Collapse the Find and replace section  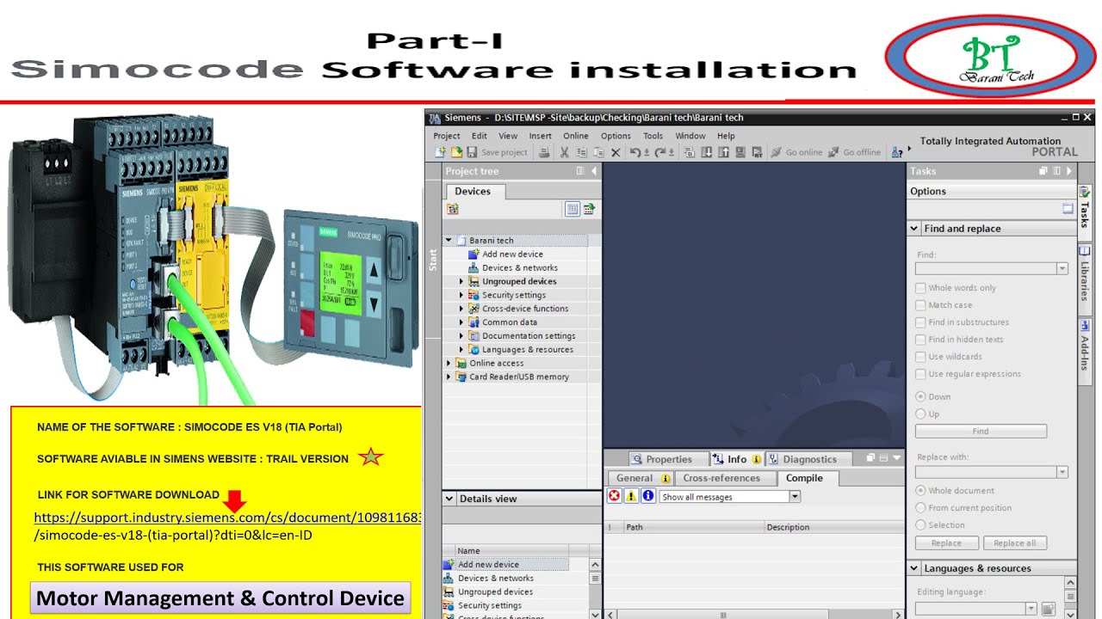pos(914,229)
